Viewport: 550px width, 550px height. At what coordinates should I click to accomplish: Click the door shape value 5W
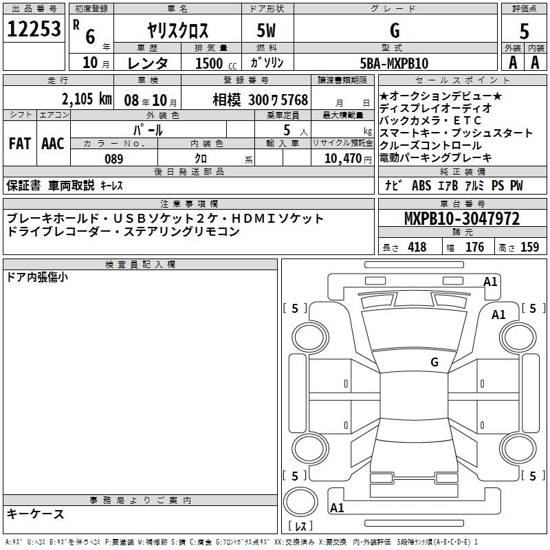click(266, 30)
